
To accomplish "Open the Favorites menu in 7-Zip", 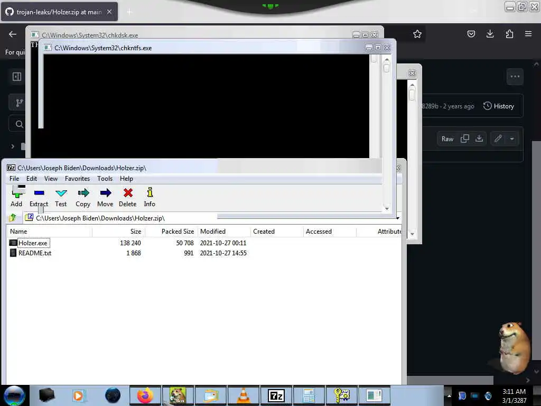I will [77, 179].
